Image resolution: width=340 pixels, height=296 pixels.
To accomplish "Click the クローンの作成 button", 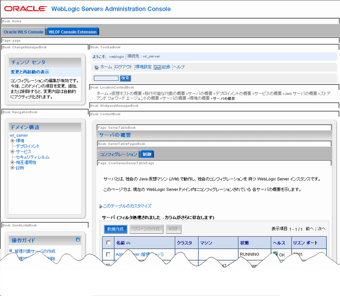I will [x=146, y=229].
